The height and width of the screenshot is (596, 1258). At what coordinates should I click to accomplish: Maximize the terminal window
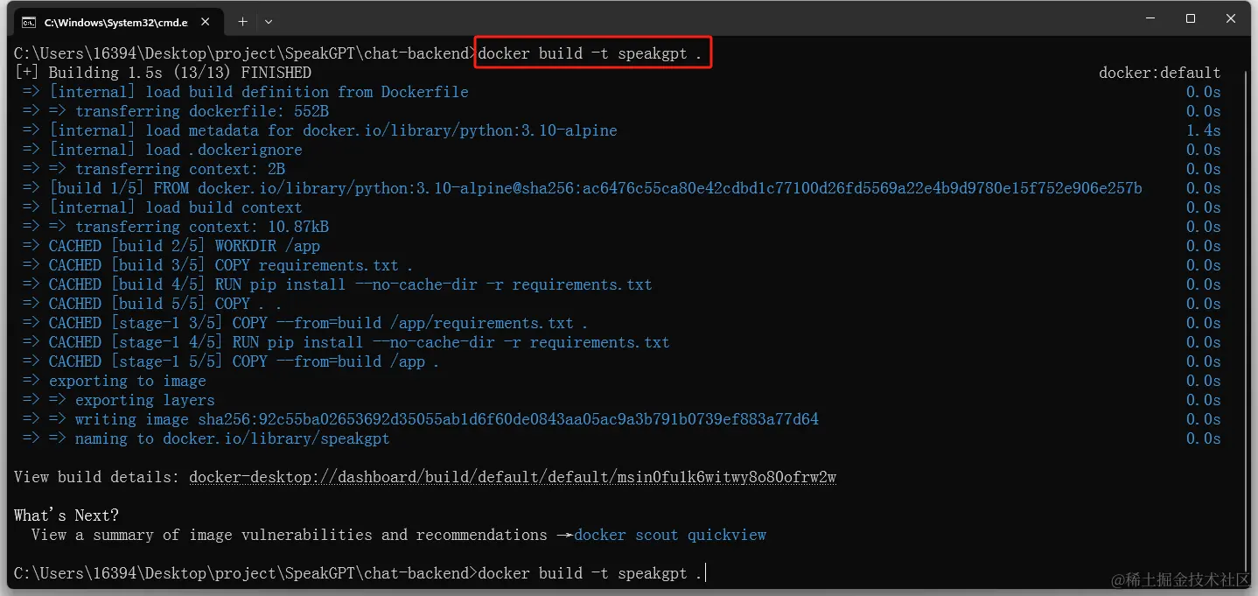1191,19
